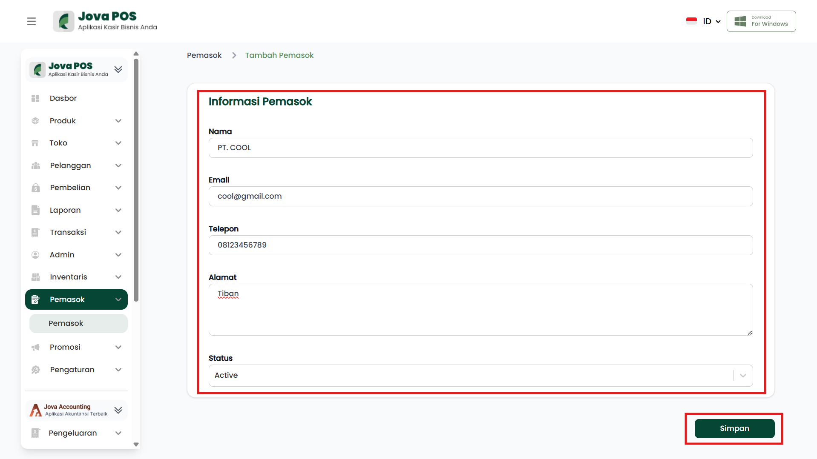Click the hamburger menu icon
Screen dimensions: 817x459
[x=32, y=21]
